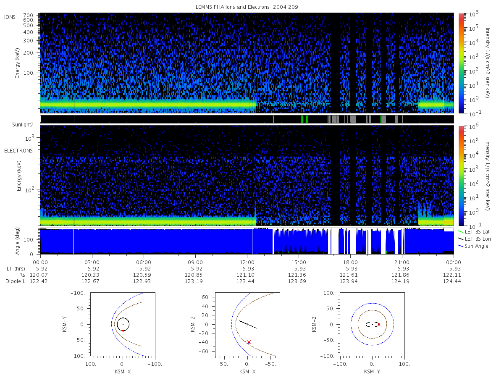This screenshot has height=378, width=504.
Task: Click the red spacecraft dot in KSM-X KSM-Y plot
Action: click(x=123, y=331)
